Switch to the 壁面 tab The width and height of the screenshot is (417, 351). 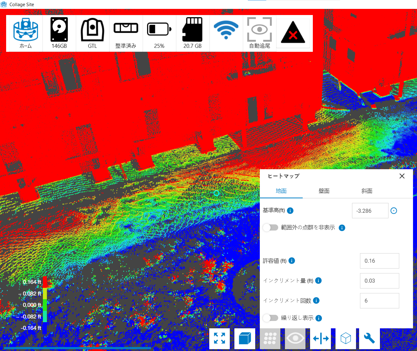(x=324, y=191)
